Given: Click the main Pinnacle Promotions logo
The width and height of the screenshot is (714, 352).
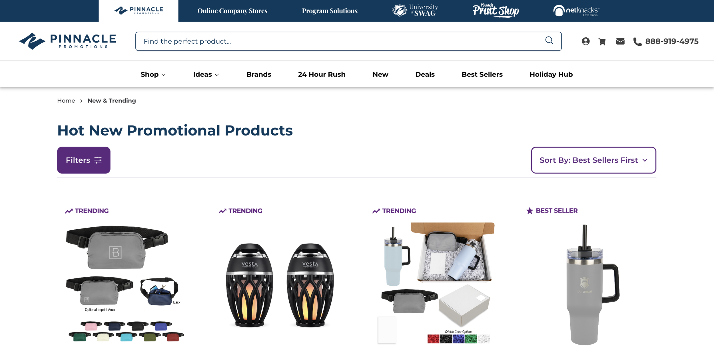Looking at the screenshot, I should tap(67, 41).
